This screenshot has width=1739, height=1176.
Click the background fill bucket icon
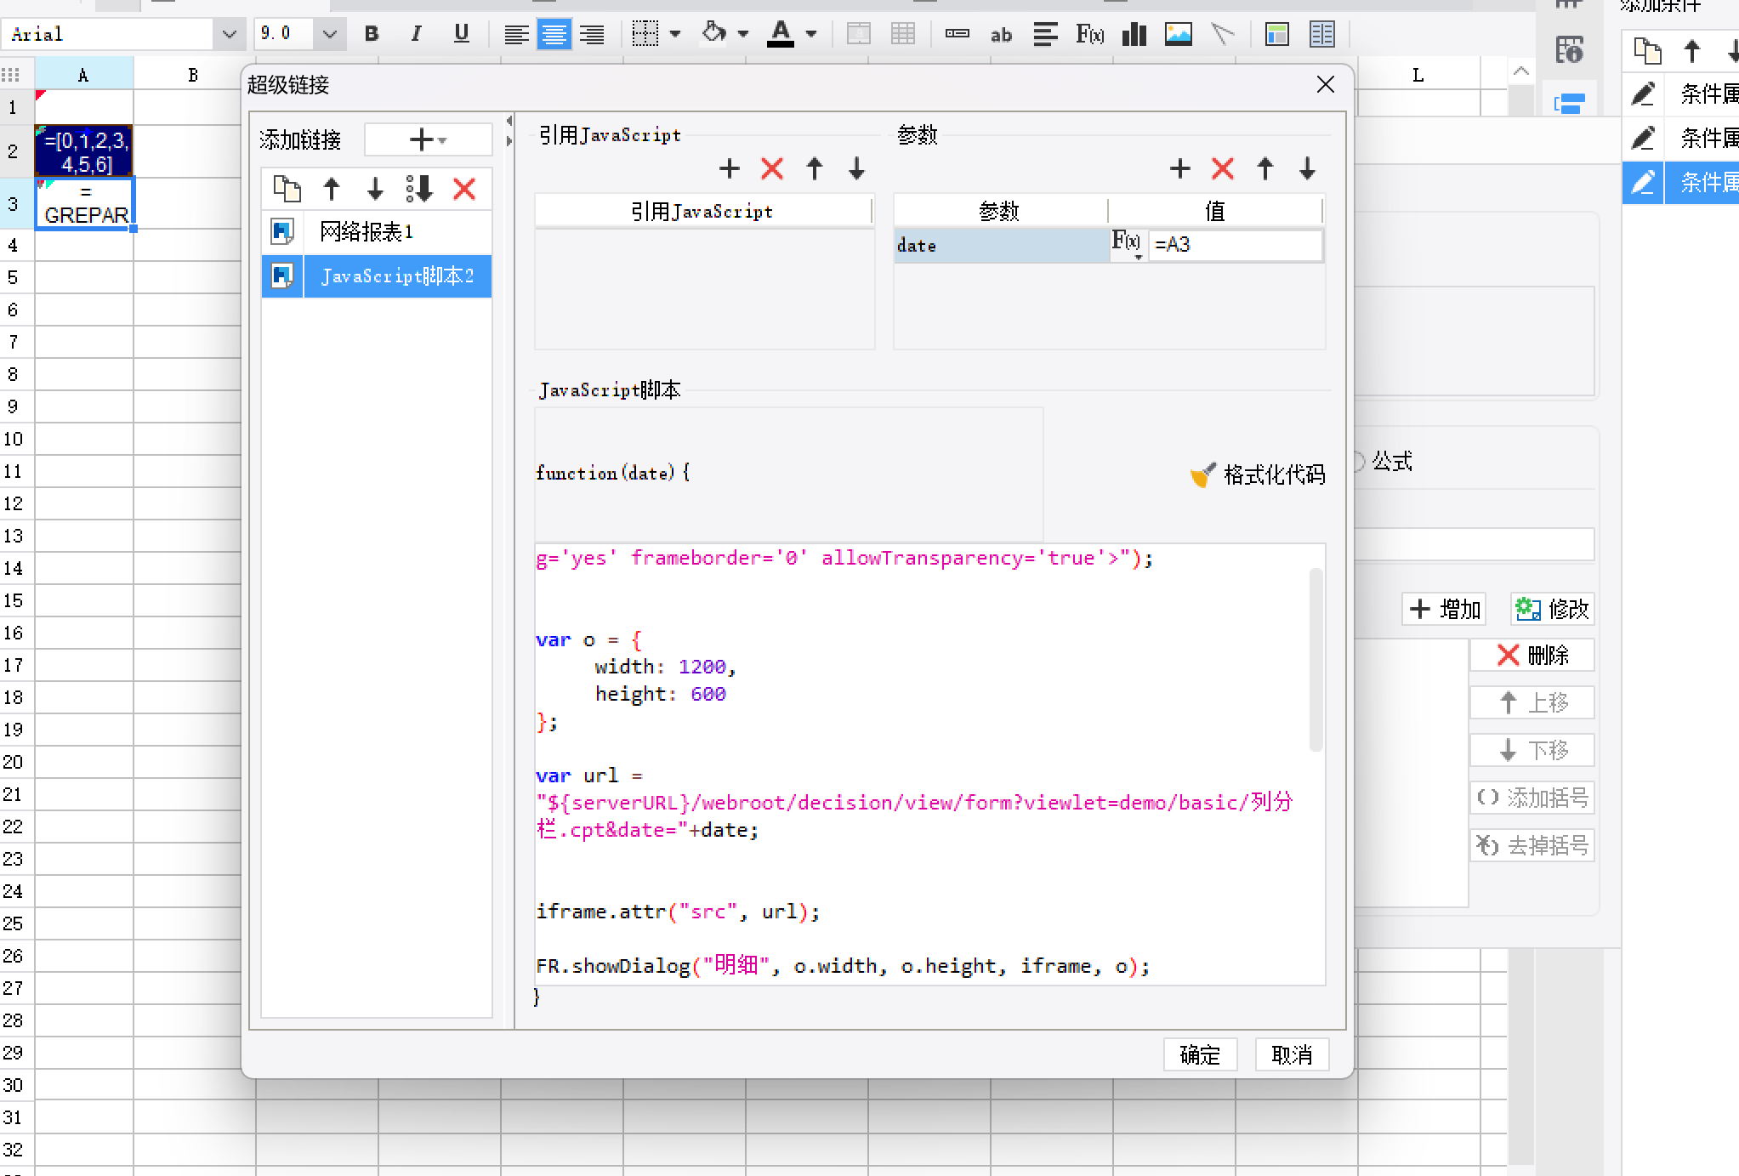pos(714,34)
